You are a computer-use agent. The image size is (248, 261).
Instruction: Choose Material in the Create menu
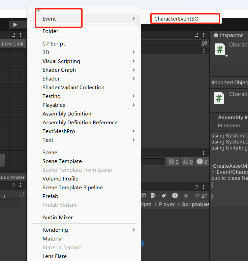point(84,239)
